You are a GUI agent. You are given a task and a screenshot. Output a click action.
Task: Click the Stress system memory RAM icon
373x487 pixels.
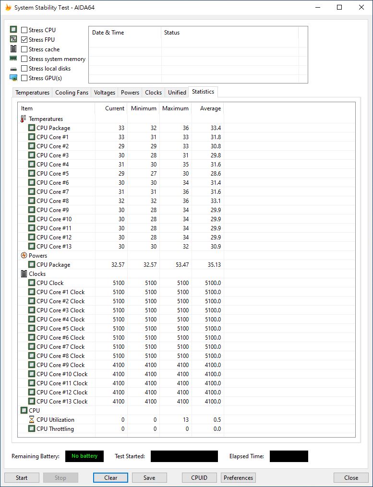tap(13, 58)
